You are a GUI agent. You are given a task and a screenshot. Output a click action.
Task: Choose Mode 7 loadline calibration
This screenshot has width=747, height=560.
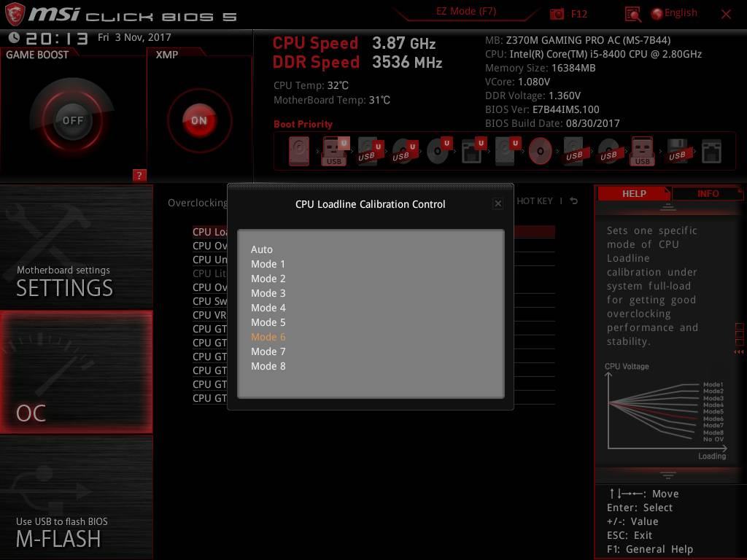click(268, 351)
